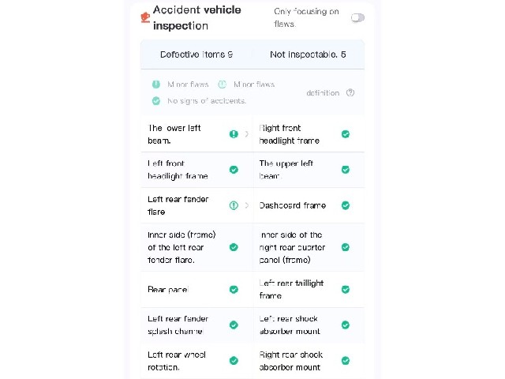Click the Right rear shock absorber mount checkmark

pos(346,361)
